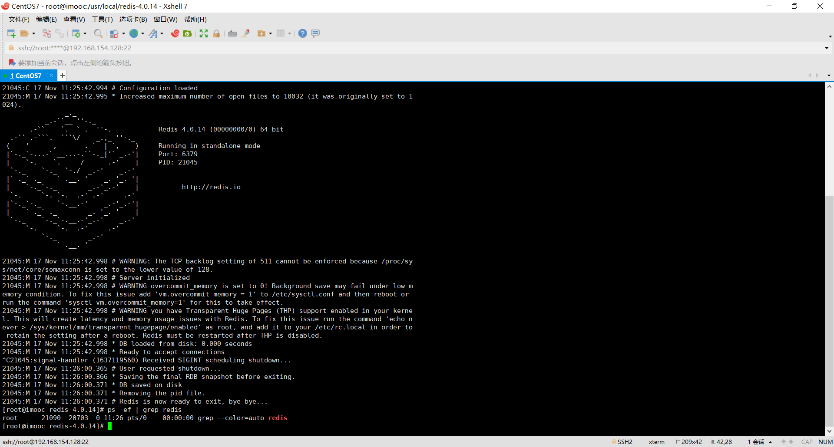The width and height of the screenshot is (834, 447).
Task: Expand the globe encoding dropdown arrow
Action: pos(142,33)
